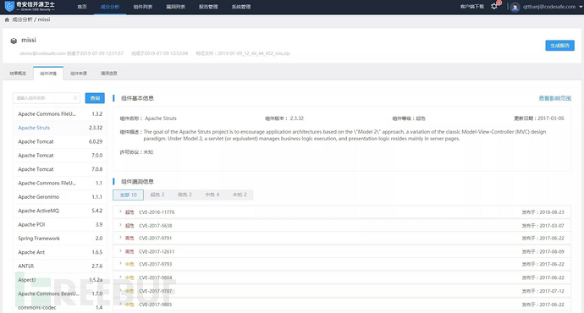Select Apache Commons BeanU... 1.7.0 row
The image size is (584, 313).
pyautogui.click(x=60, y=294)
